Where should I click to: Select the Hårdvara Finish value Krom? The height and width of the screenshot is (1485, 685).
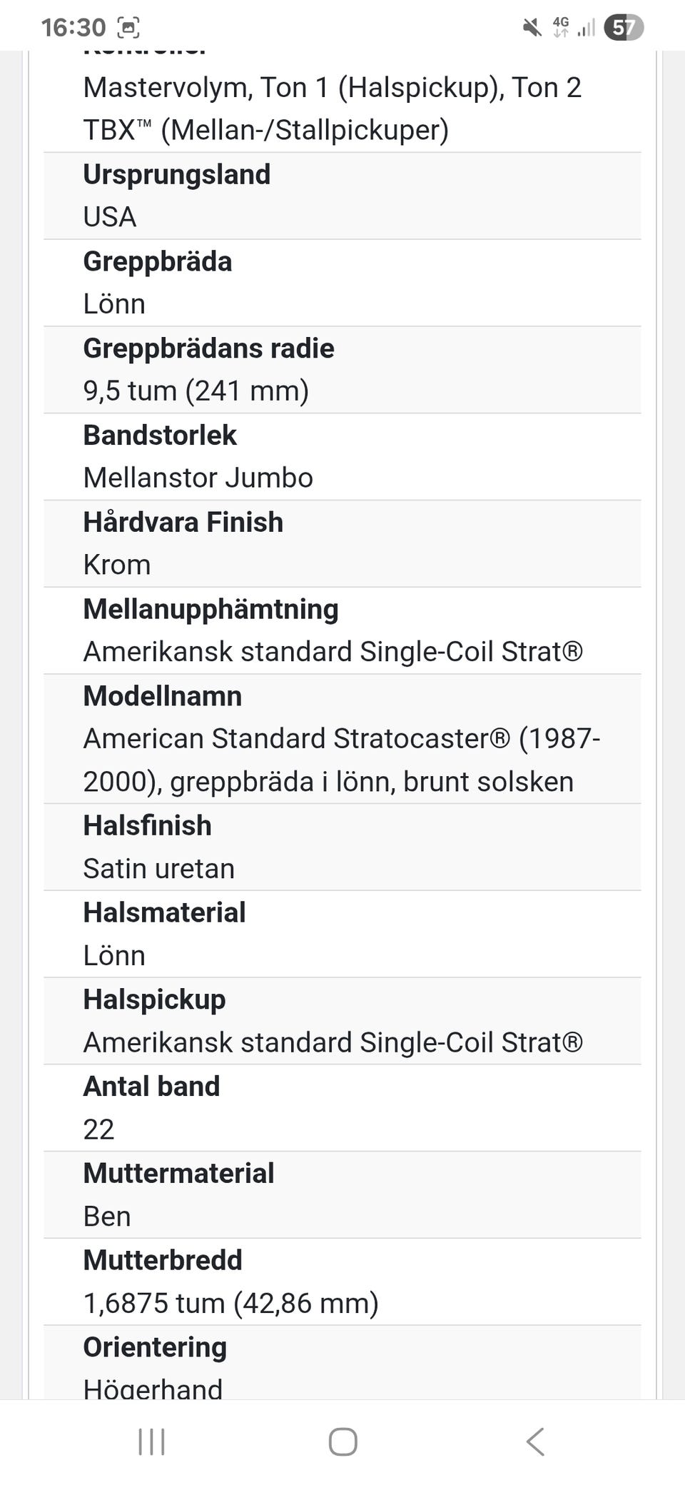[117, 565]
